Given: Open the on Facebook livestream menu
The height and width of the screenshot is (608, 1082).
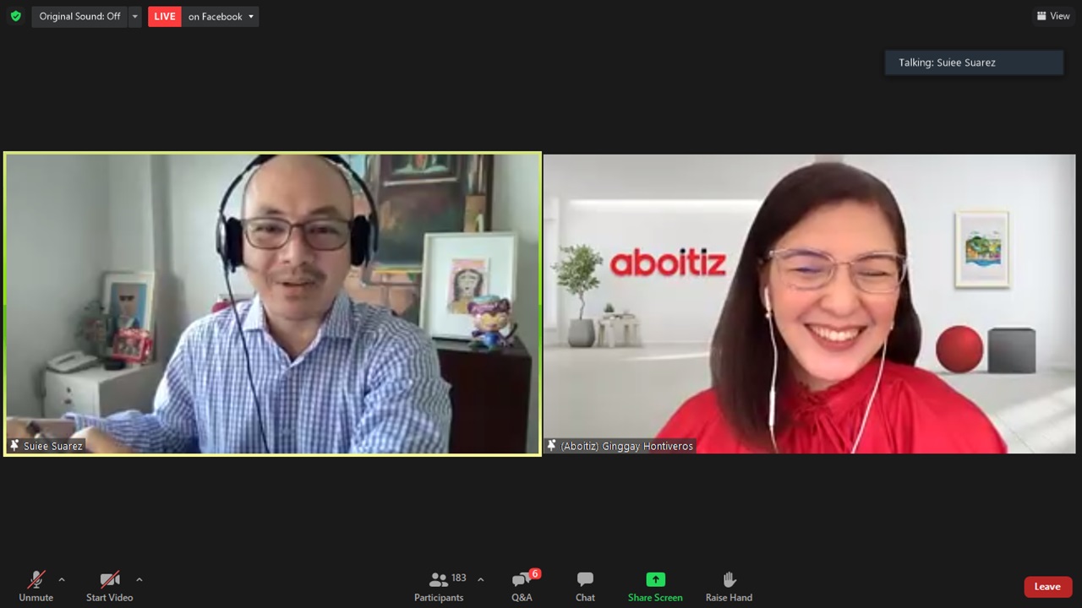Looking at the screenshot, I should click(221, 16).
